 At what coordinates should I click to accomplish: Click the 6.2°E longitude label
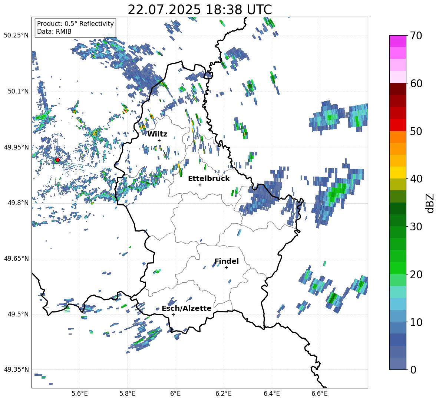tap(224, 394)
